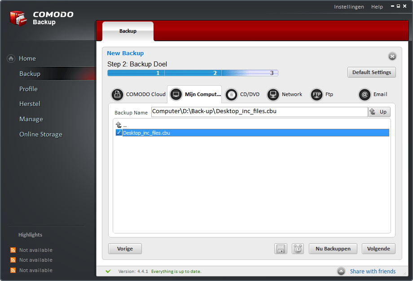Image resolution: width=413 pixels, height=281 pixels.
Task: Click the save profile floppy disk icon
Action: [x=281, y=249]
